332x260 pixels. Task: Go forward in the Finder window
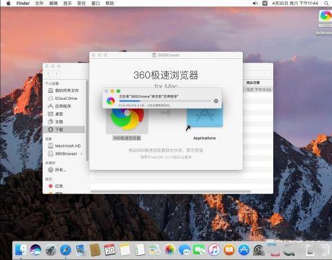57,74
